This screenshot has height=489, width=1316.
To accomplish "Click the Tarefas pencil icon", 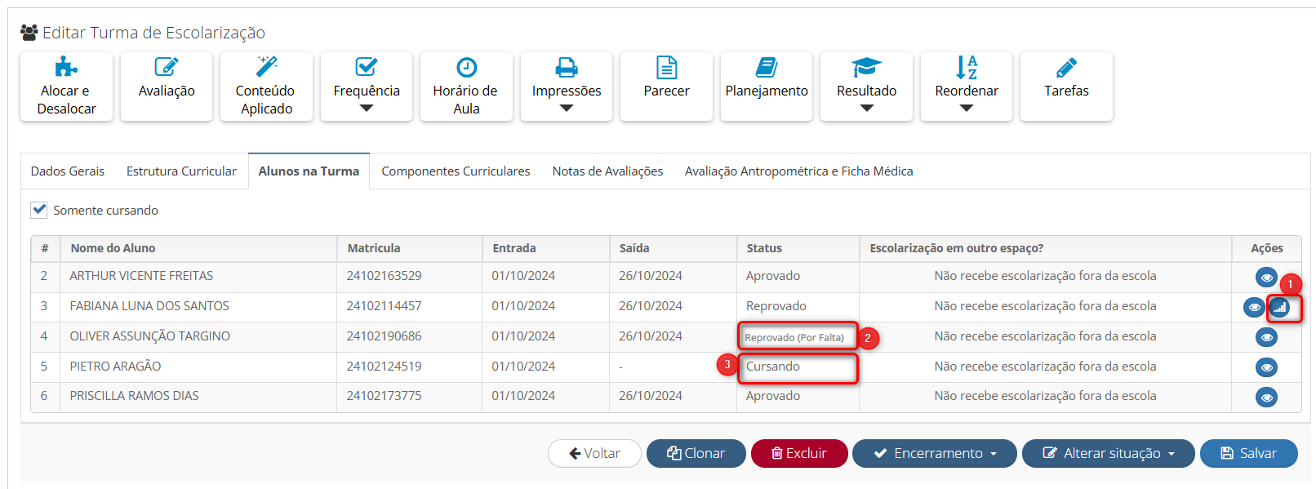I will 1066,68.
